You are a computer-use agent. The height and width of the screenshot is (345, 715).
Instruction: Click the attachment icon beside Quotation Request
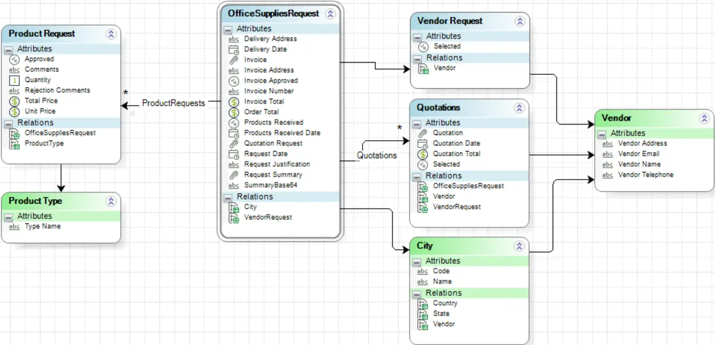(234, 144)
